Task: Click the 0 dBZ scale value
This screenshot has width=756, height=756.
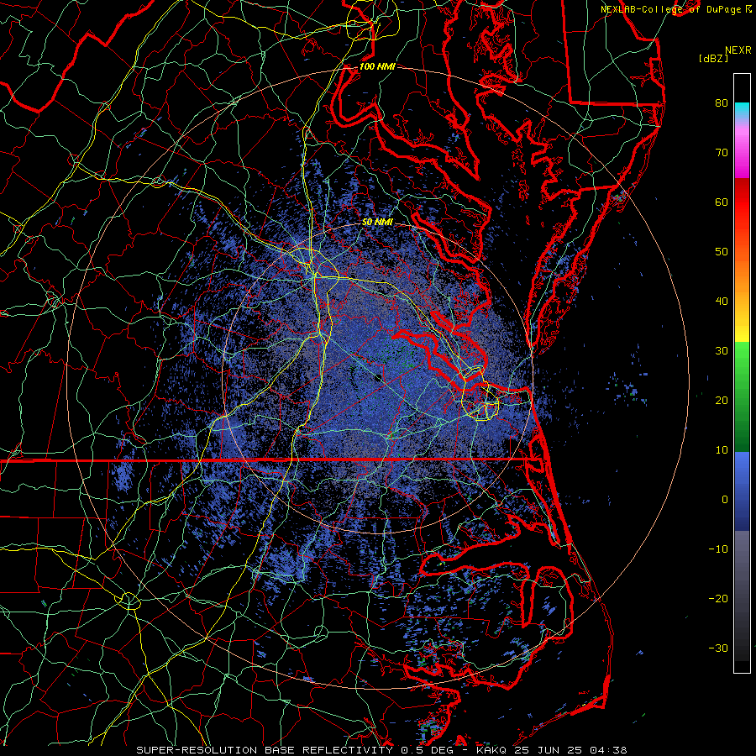Action: pos(725,500)
